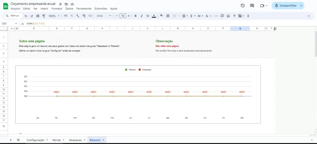Show all sheets list
This screenshot has width=317, height=144.
pyautogui.click(x=18, y=140)
